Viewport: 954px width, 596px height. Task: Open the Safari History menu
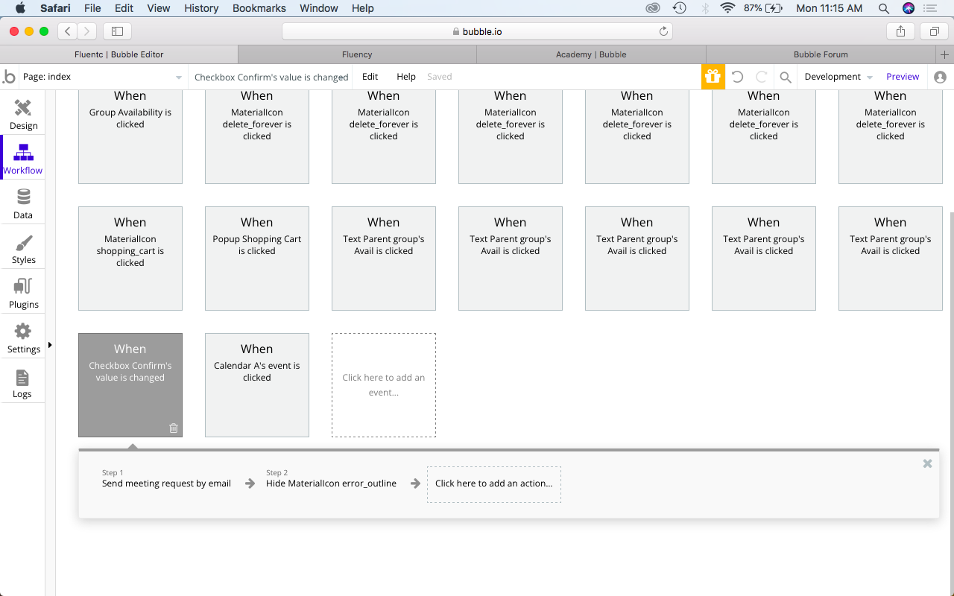pos(200,8)
